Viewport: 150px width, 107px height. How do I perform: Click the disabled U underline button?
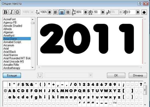point(40,75)
